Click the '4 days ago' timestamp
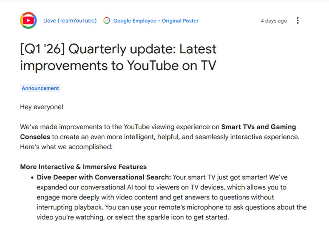 (x=274, y=21)
